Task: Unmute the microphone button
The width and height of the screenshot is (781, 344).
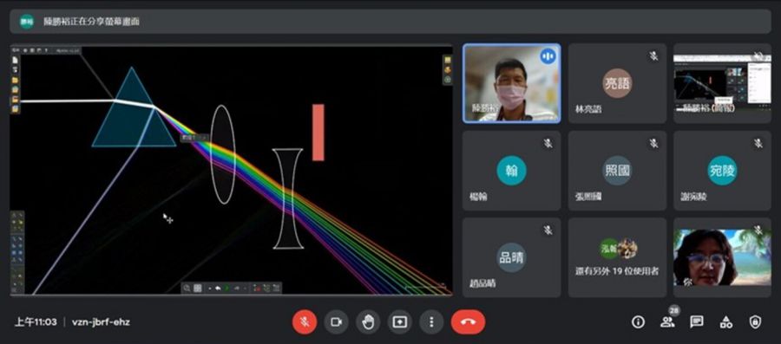Action: point(305,322)
